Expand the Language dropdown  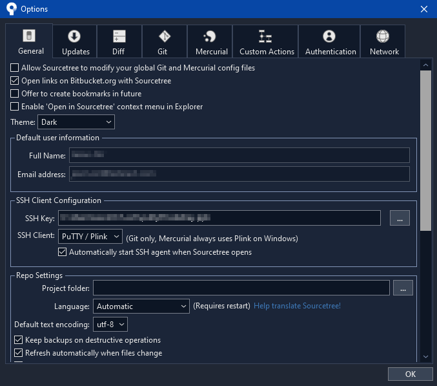click(x=141, y=306)
